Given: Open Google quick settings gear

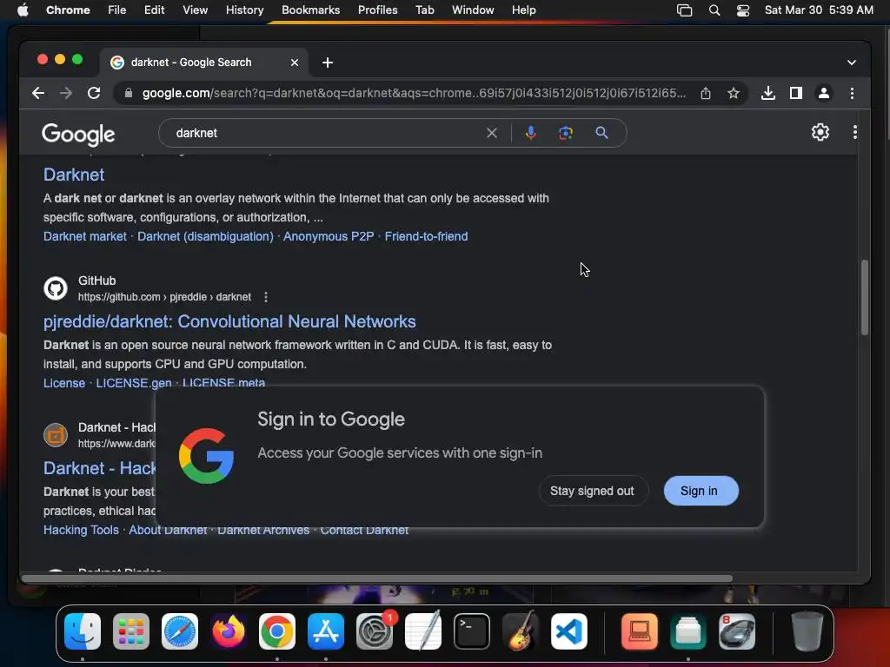Looking at the screenshot, I should pos(820,132).
